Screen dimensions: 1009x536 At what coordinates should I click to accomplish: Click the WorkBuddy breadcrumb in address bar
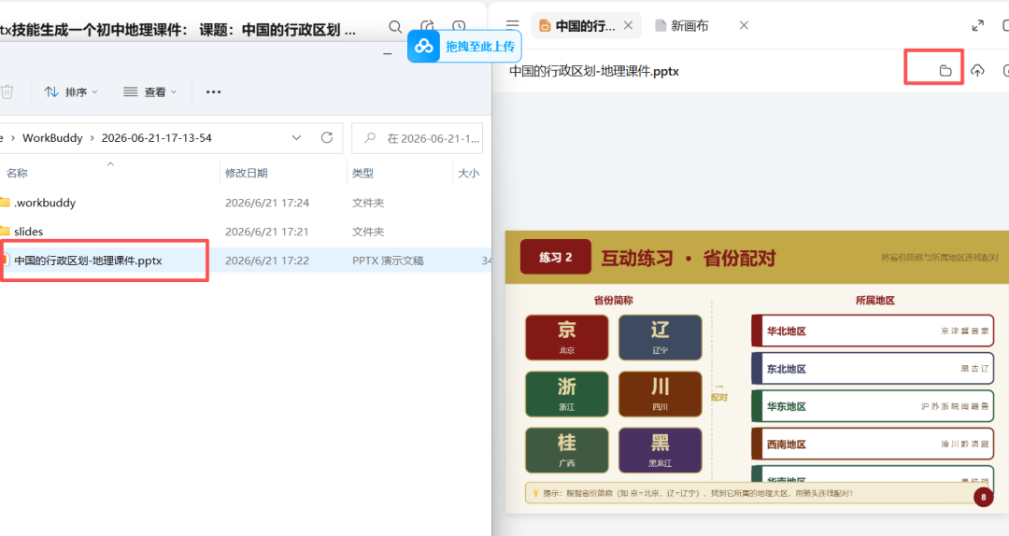coord(52,137)
